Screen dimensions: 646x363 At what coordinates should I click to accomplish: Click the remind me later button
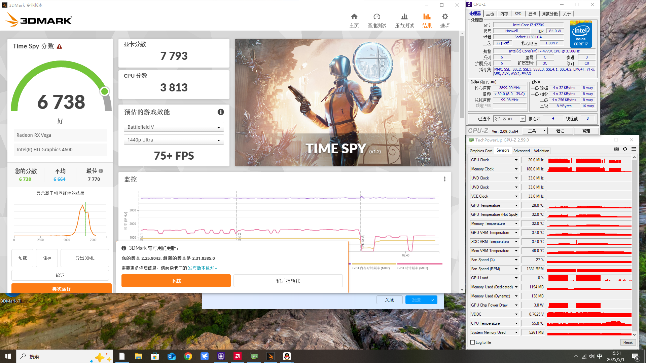pyautogui.click(x=288, y=281)
